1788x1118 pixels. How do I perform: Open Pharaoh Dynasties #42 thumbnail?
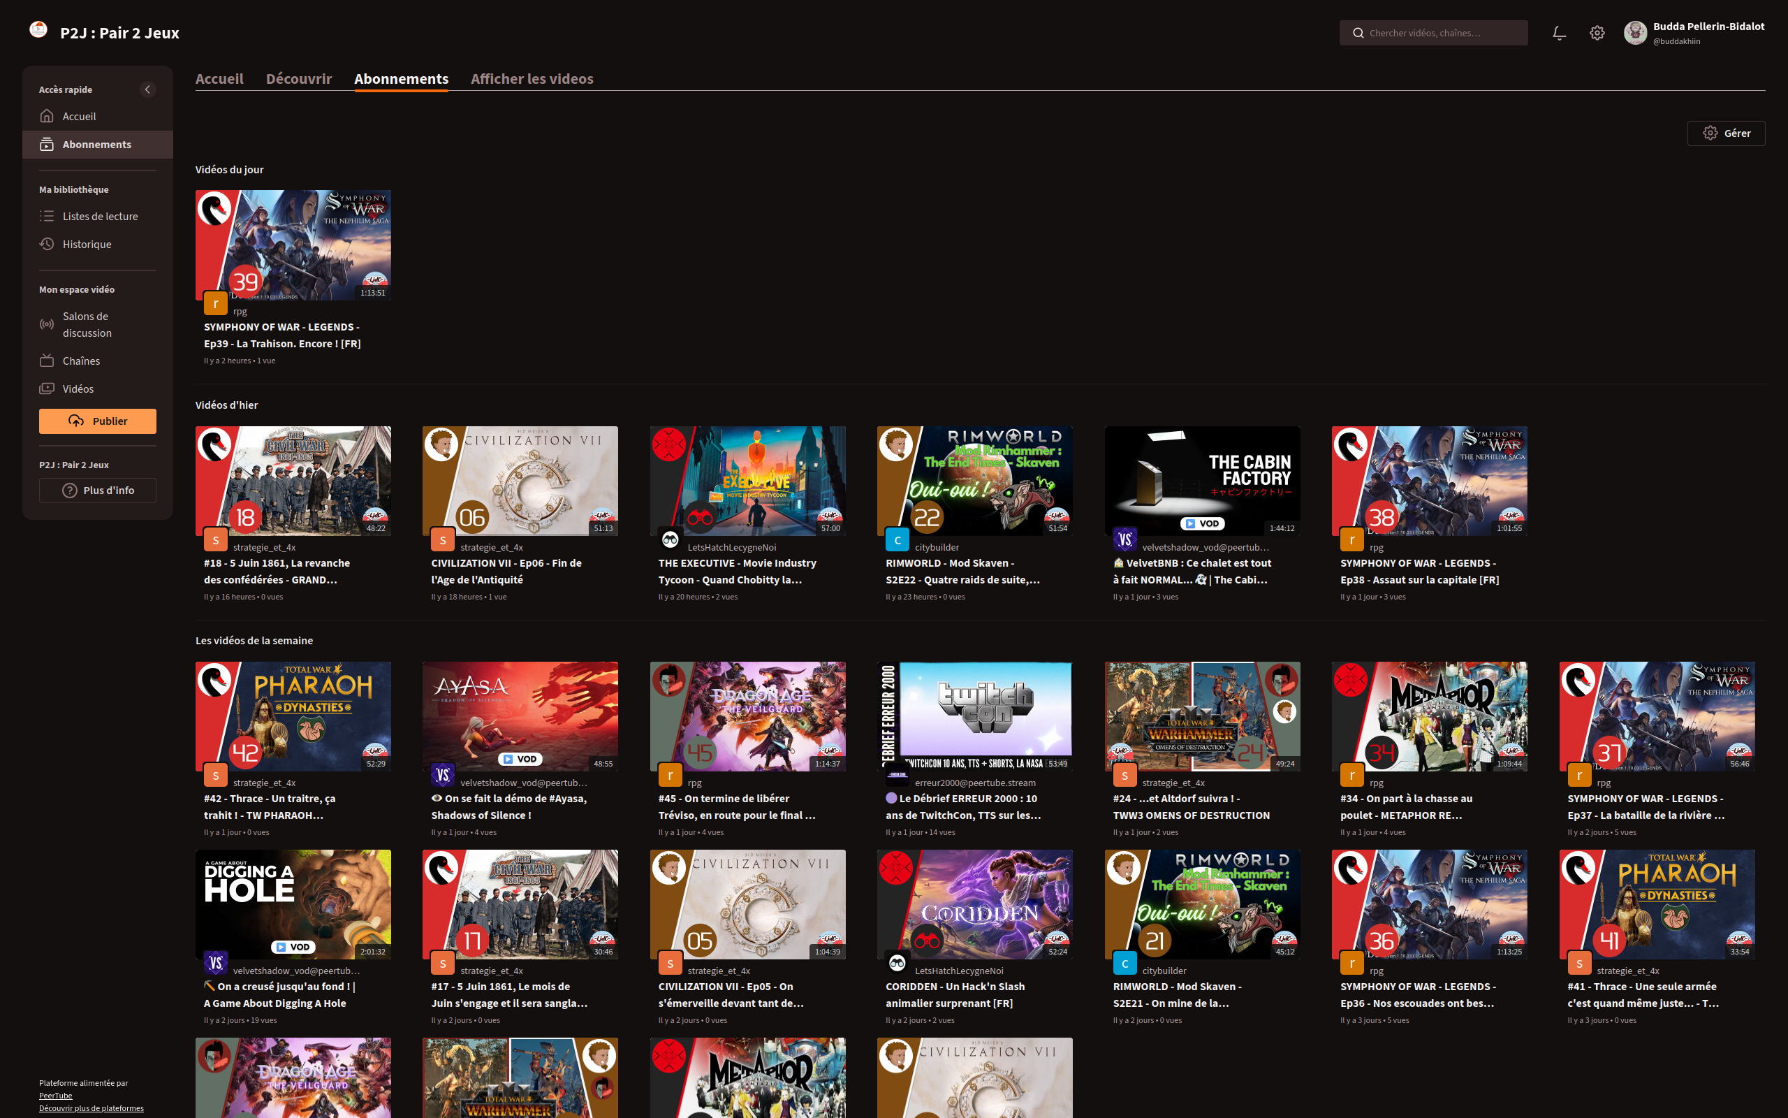[293, 716]
